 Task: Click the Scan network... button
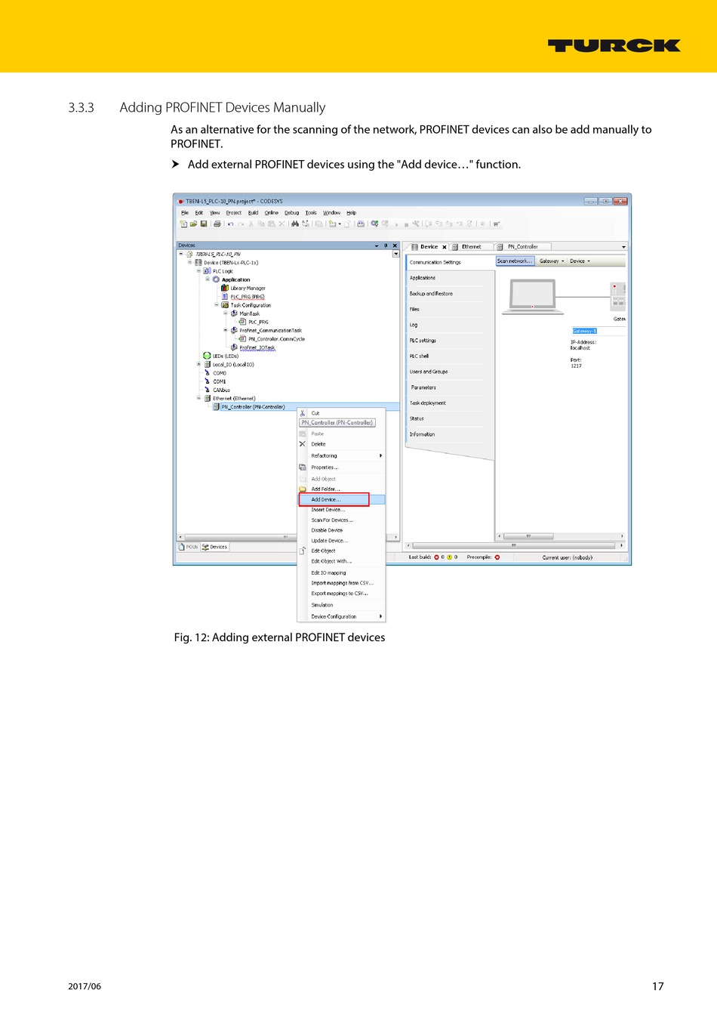[x=515, y=261]
